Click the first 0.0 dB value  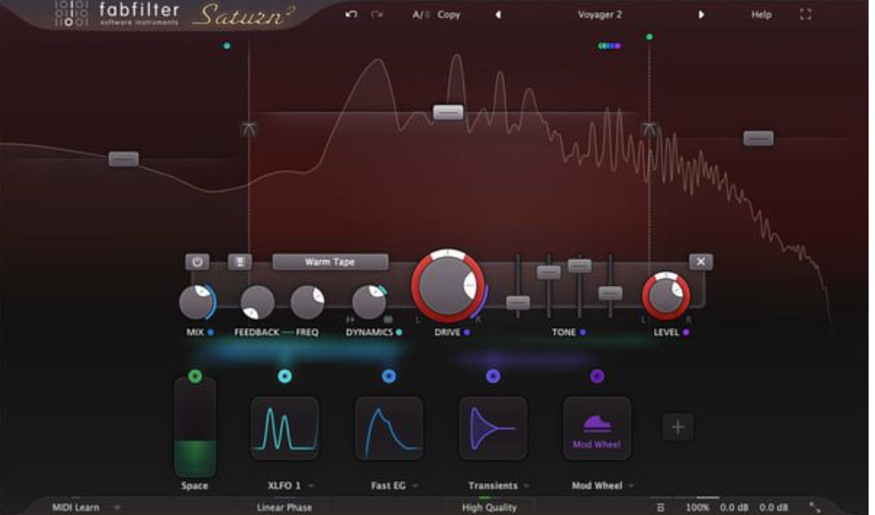(733, 507)
